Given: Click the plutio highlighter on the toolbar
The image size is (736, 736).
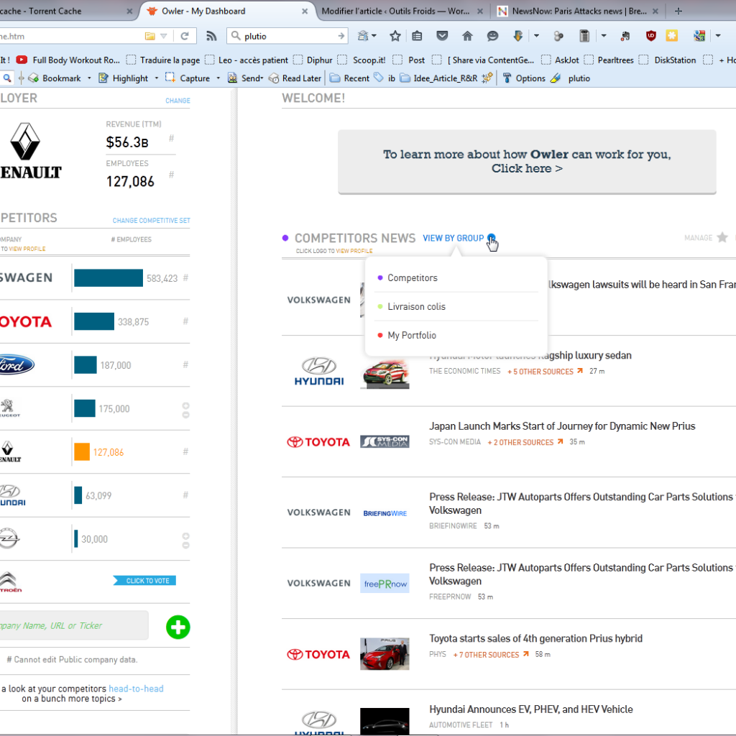Looking at the screenshot, I should (x=570, y=78).
